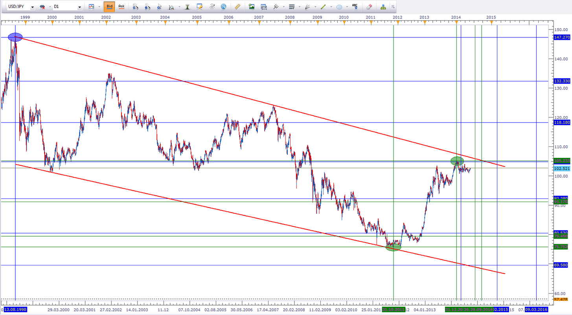
Task: Click the 2015 year marker on top axis
Action: [491, 17]
